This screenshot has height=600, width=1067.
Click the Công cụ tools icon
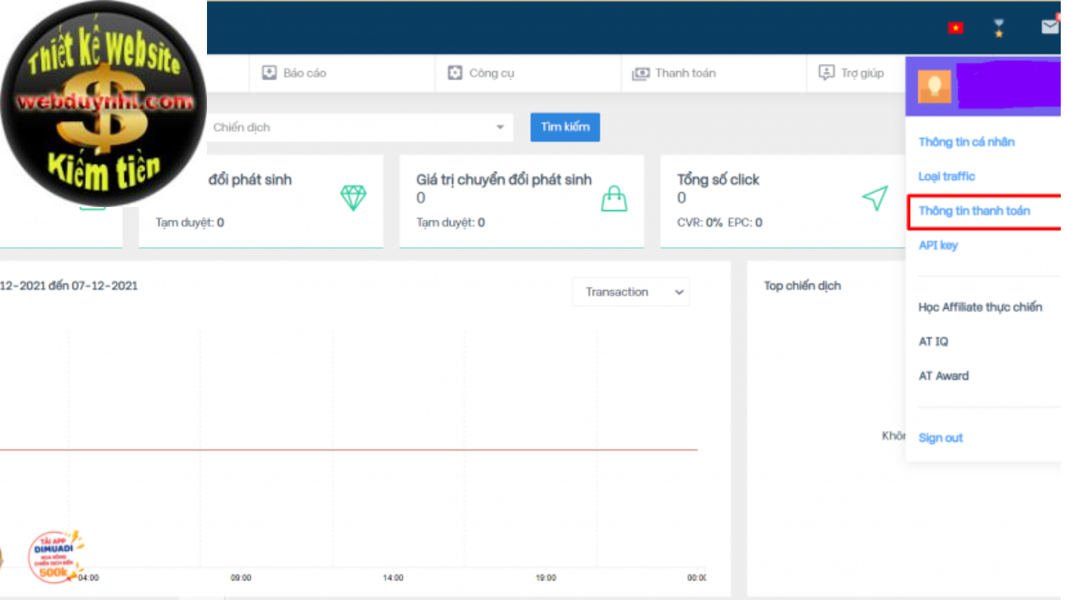[x=455, y=73]
